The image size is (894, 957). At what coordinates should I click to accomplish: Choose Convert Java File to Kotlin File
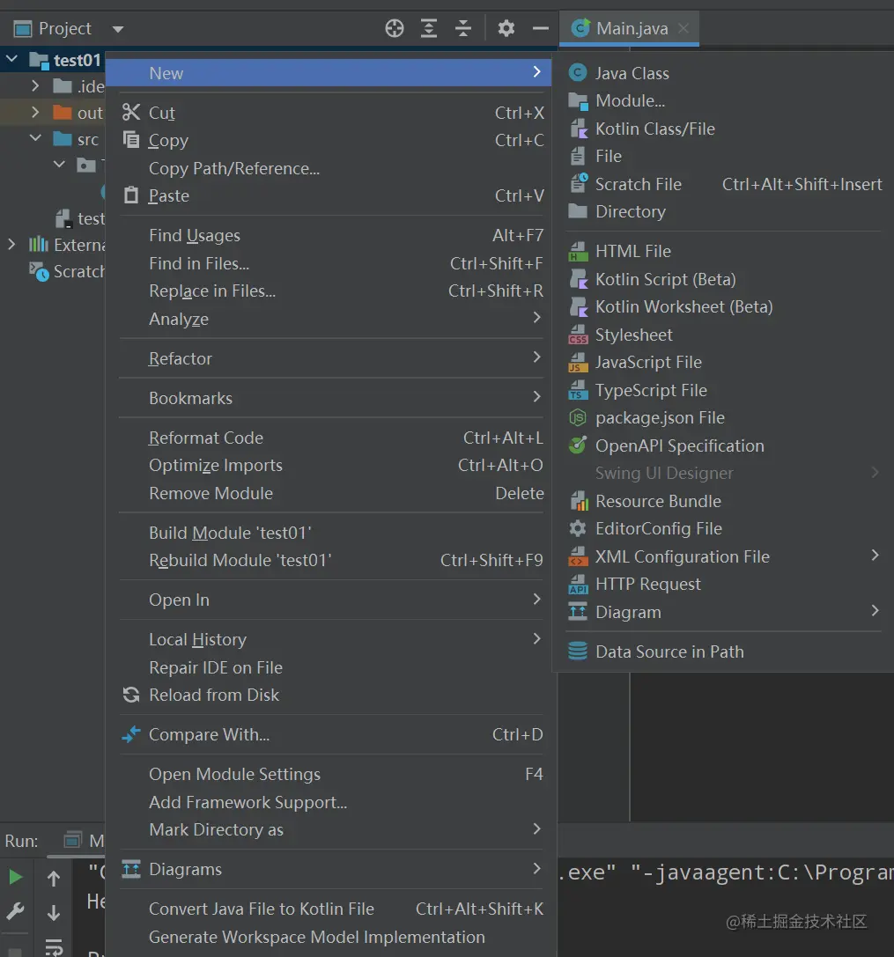coord(330,909)
